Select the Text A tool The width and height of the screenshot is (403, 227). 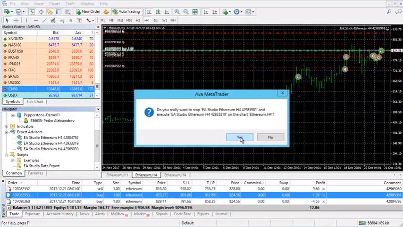point(71,21)
